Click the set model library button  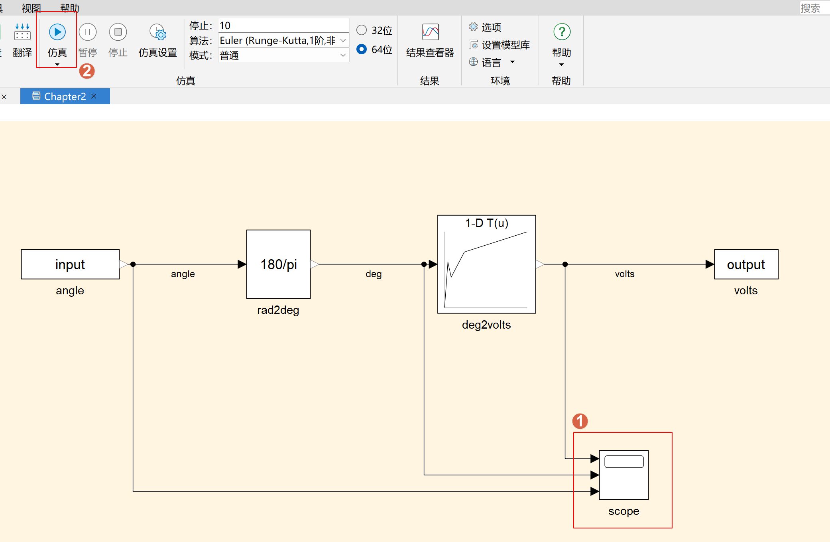tap(500, 45)
